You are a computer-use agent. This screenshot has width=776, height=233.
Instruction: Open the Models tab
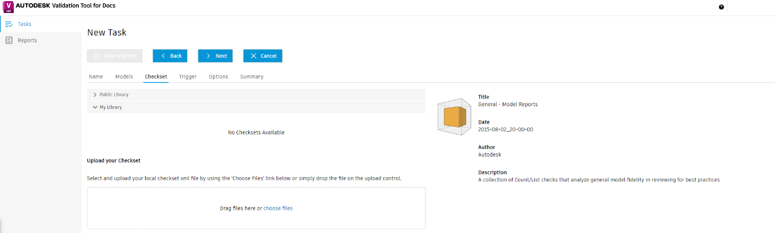[x=124, y=77]
